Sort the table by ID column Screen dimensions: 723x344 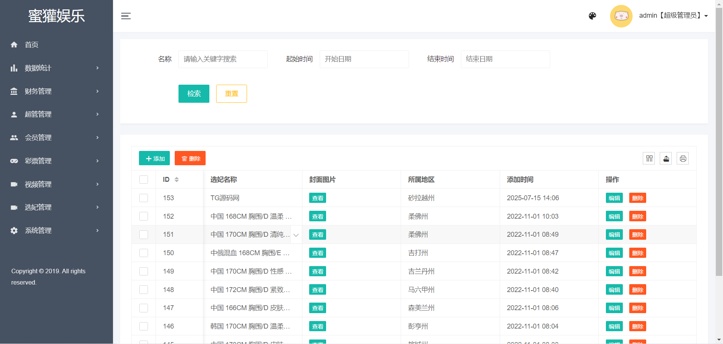tap(176, 180)
